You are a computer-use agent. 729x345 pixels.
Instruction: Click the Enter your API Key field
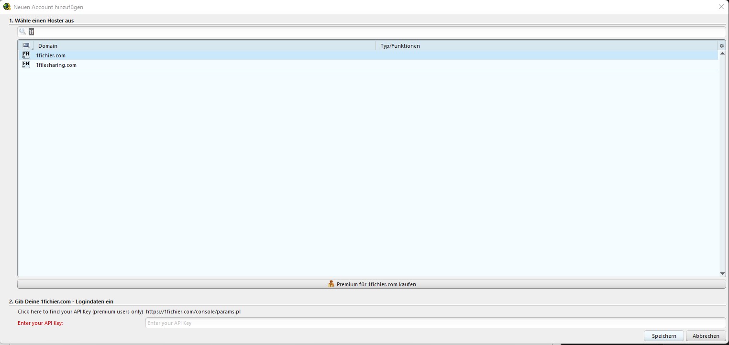[435, 323]
